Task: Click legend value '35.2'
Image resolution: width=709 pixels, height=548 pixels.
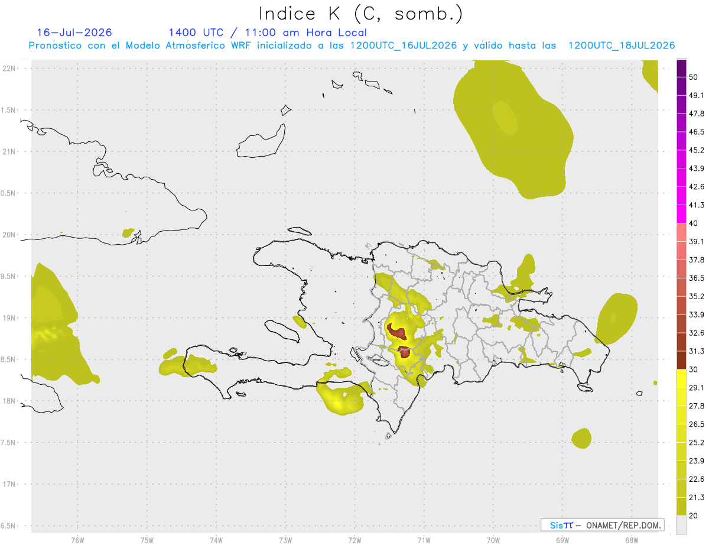Action: [x=697, y=296]
